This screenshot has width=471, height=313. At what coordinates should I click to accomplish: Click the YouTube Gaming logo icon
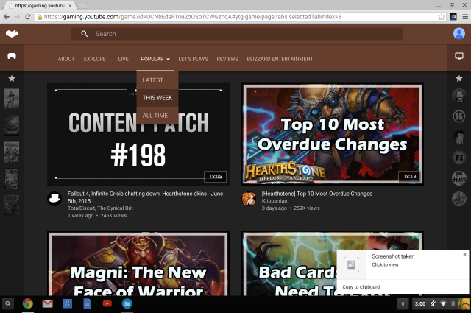coord(11,34)
